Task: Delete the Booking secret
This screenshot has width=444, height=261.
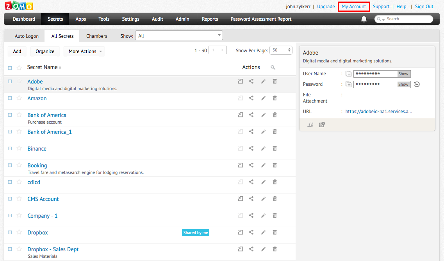Action: [x=275, y=165]
